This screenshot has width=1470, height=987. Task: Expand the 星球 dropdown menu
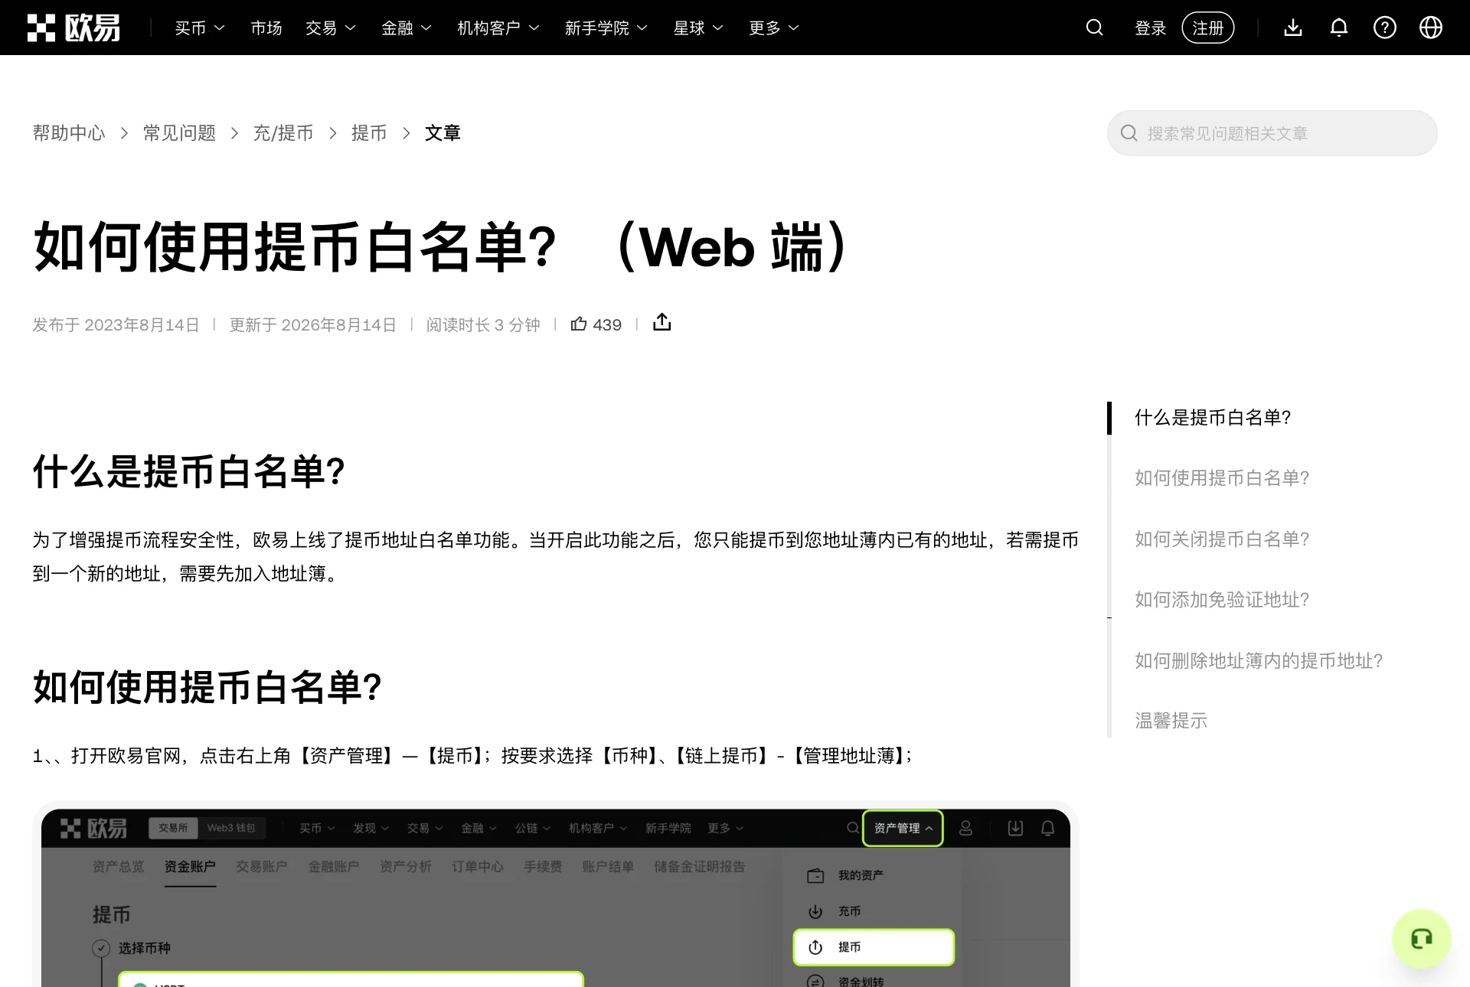698,28
